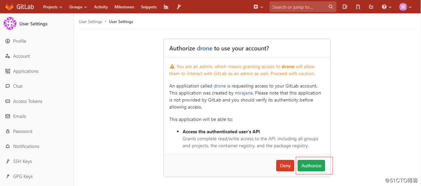The height and width of the screenshot is (186, 421).
Task: Click the drone link in dialog title
Action: pos(205,48)
